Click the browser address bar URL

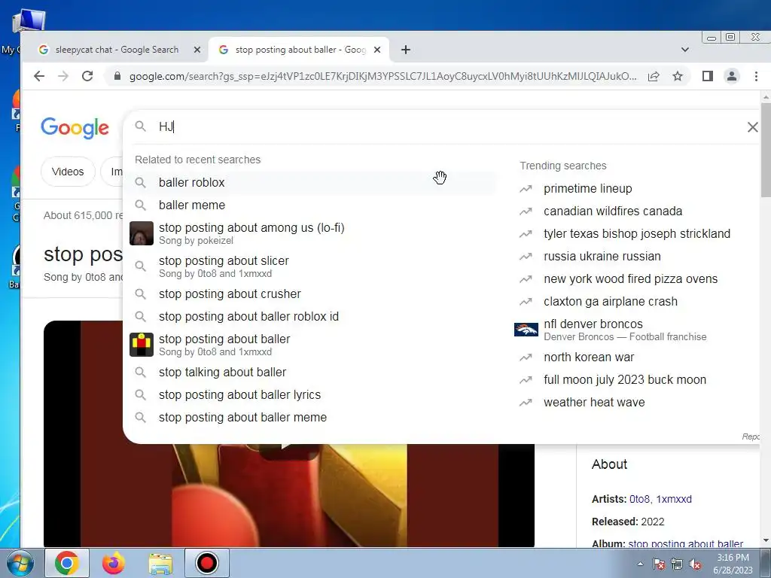[x=382, y=76]
